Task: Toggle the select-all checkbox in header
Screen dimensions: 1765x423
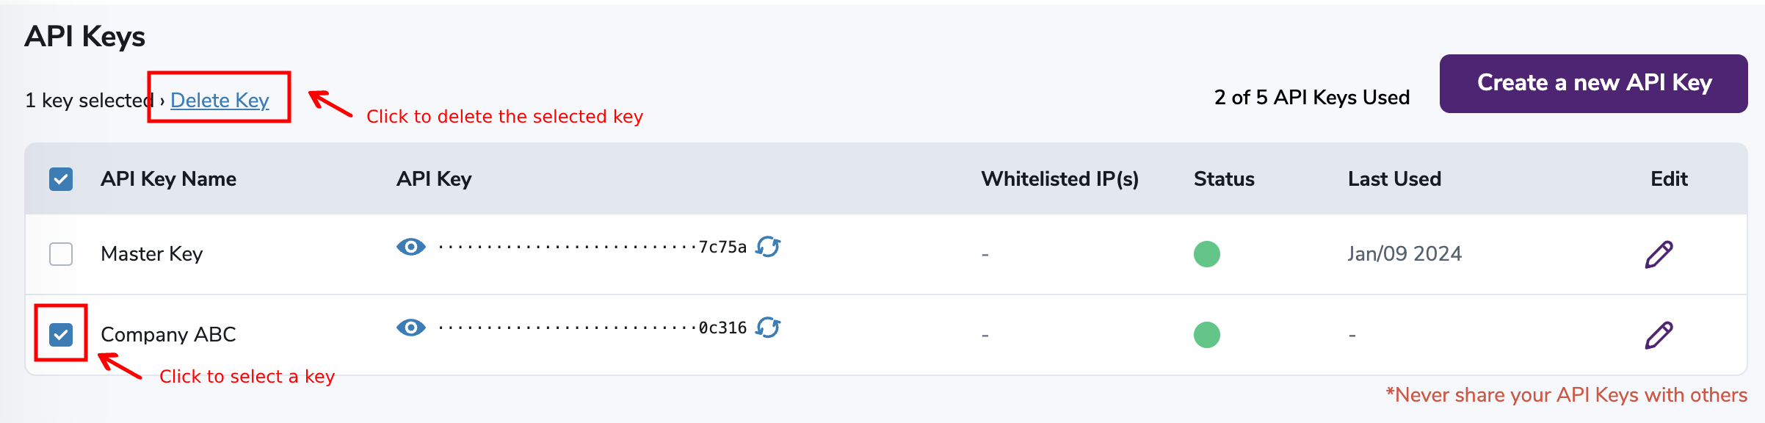Action: pyautogui.click(x=60, y=178)
